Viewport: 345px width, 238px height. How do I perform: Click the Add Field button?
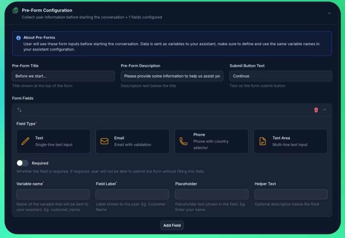(172, 225)
